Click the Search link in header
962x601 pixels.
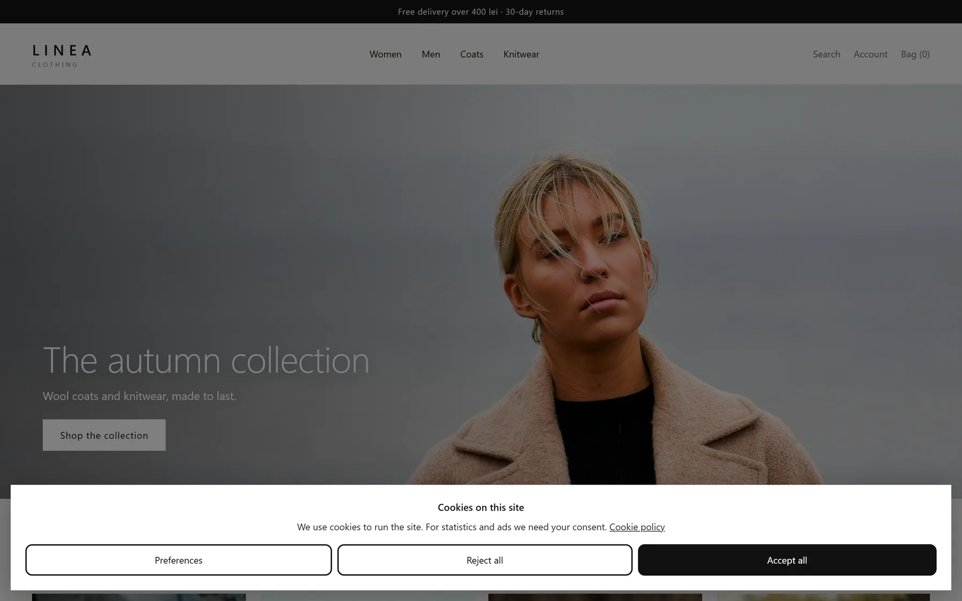pos(826,54)
